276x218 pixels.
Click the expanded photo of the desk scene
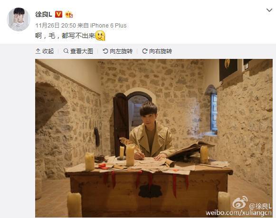point(154,138)
